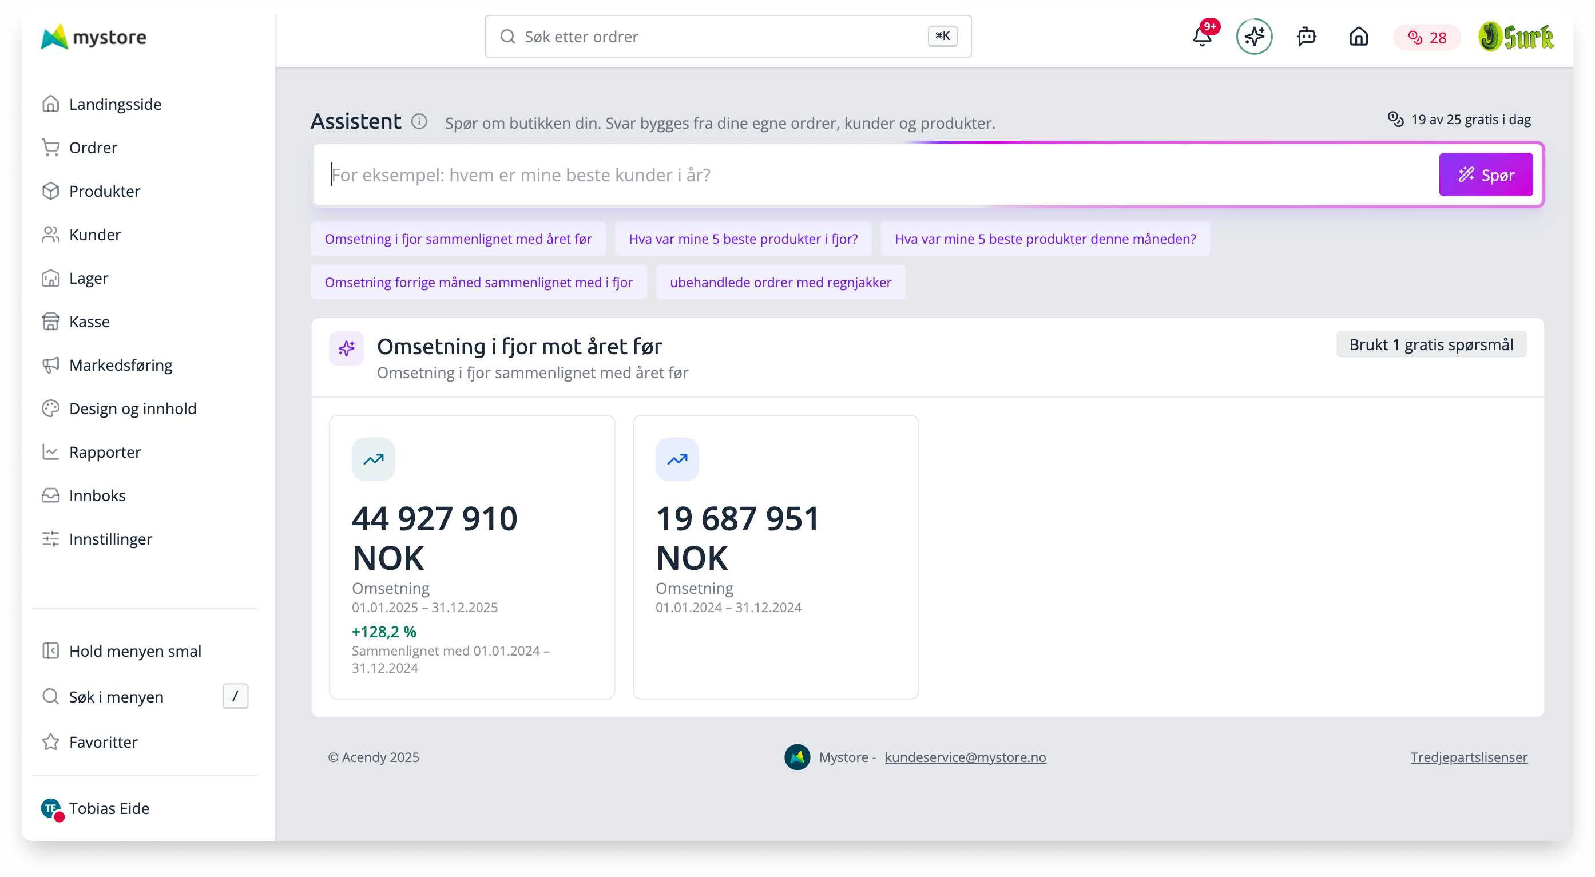Click the AI assistant sparkle icon

(x=1254, y=37)
